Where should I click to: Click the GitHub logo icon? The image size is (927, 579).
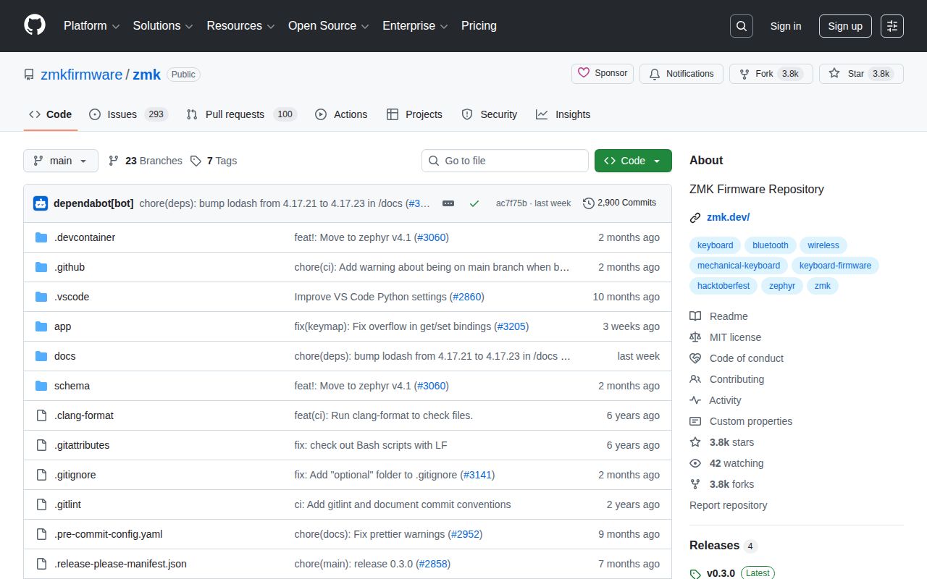[x=35, y=25]
